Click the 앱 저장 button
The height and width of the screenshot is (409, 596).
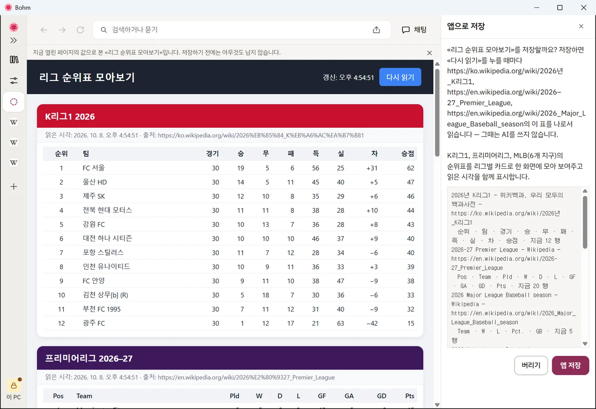[x=570, y=365]
